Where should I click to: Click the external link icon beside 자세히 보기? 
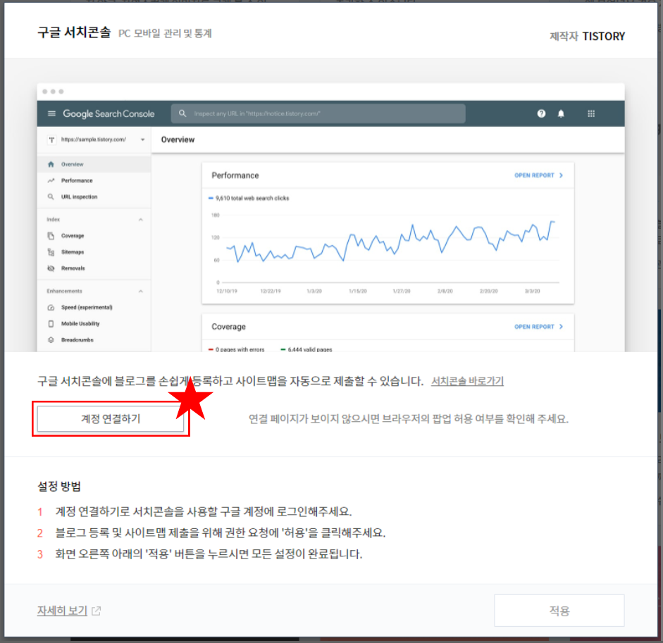[x=97, y=611]
